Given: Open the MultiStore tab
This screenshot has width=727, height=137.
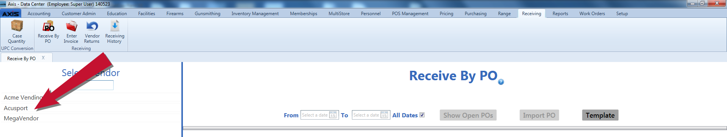Looking at the screenshot, I should 339,14.
